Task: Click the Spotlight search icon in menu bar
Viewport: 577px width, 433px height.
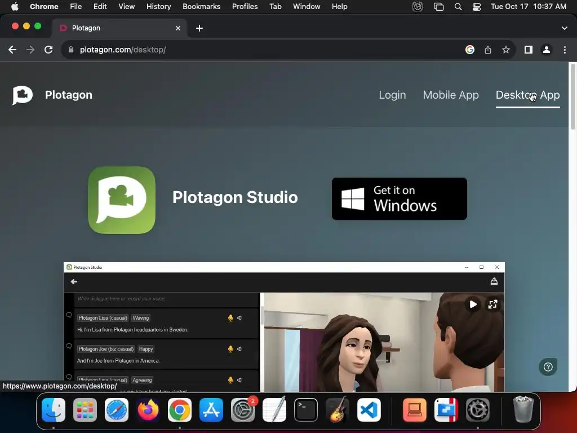Action: coord(458,7)
